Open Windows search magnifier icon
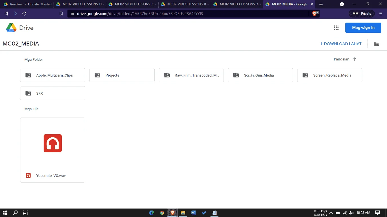The width and height of the screenshot is (387, 217). point(16,213)
